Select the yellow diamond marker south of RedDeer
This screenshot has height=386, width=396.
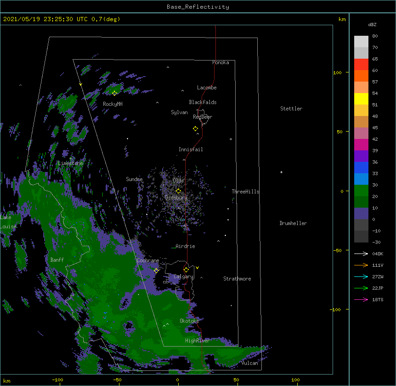tap(195, 128)
